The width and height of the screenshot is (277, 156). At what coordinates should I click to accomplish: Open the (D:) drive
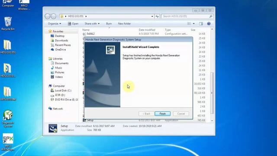click(60, 95)
